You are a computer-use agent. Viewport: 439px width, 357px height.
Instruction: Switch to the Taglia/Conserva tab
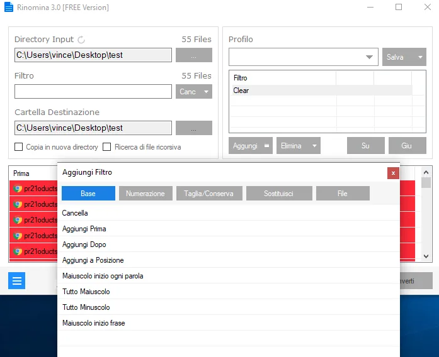[209, 194]
